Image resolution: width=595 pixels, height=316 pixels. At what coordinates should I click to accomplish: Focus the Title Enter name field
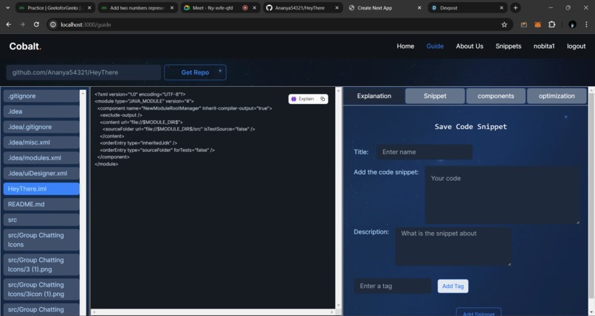424,152
